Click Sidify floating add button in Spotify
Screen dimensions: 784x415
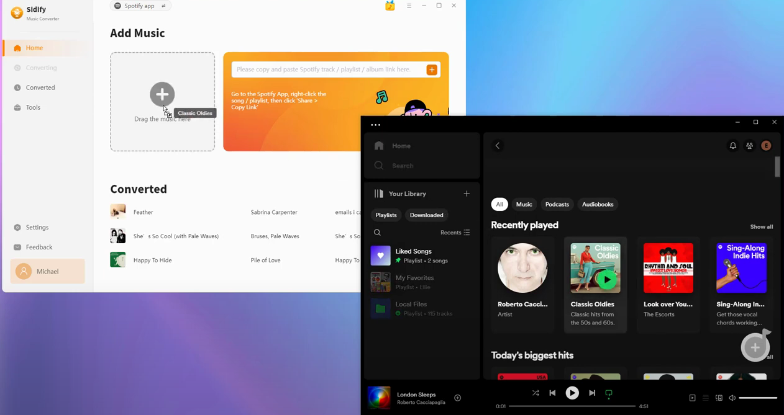point(755,347)
